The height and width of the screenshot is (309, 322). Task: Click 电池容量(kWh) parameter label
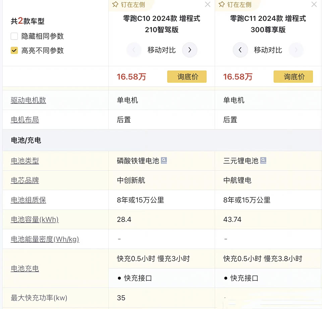coord(35,220)
